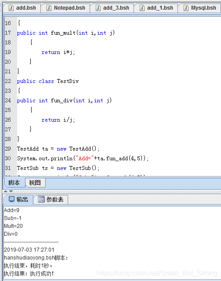Select the 脚本 script tab
221x281 pixels.
(x=14, y=183)
